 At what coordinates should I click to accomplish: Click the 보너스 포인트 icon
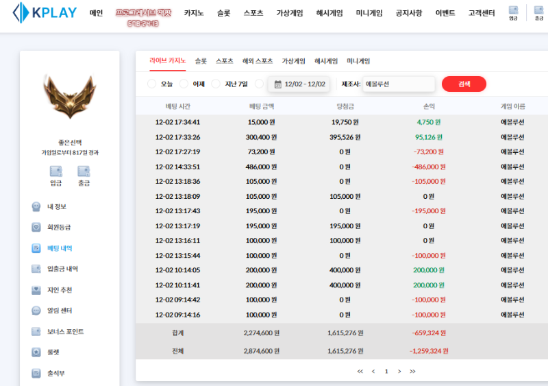pyautogui.click(x=36, y=331)
